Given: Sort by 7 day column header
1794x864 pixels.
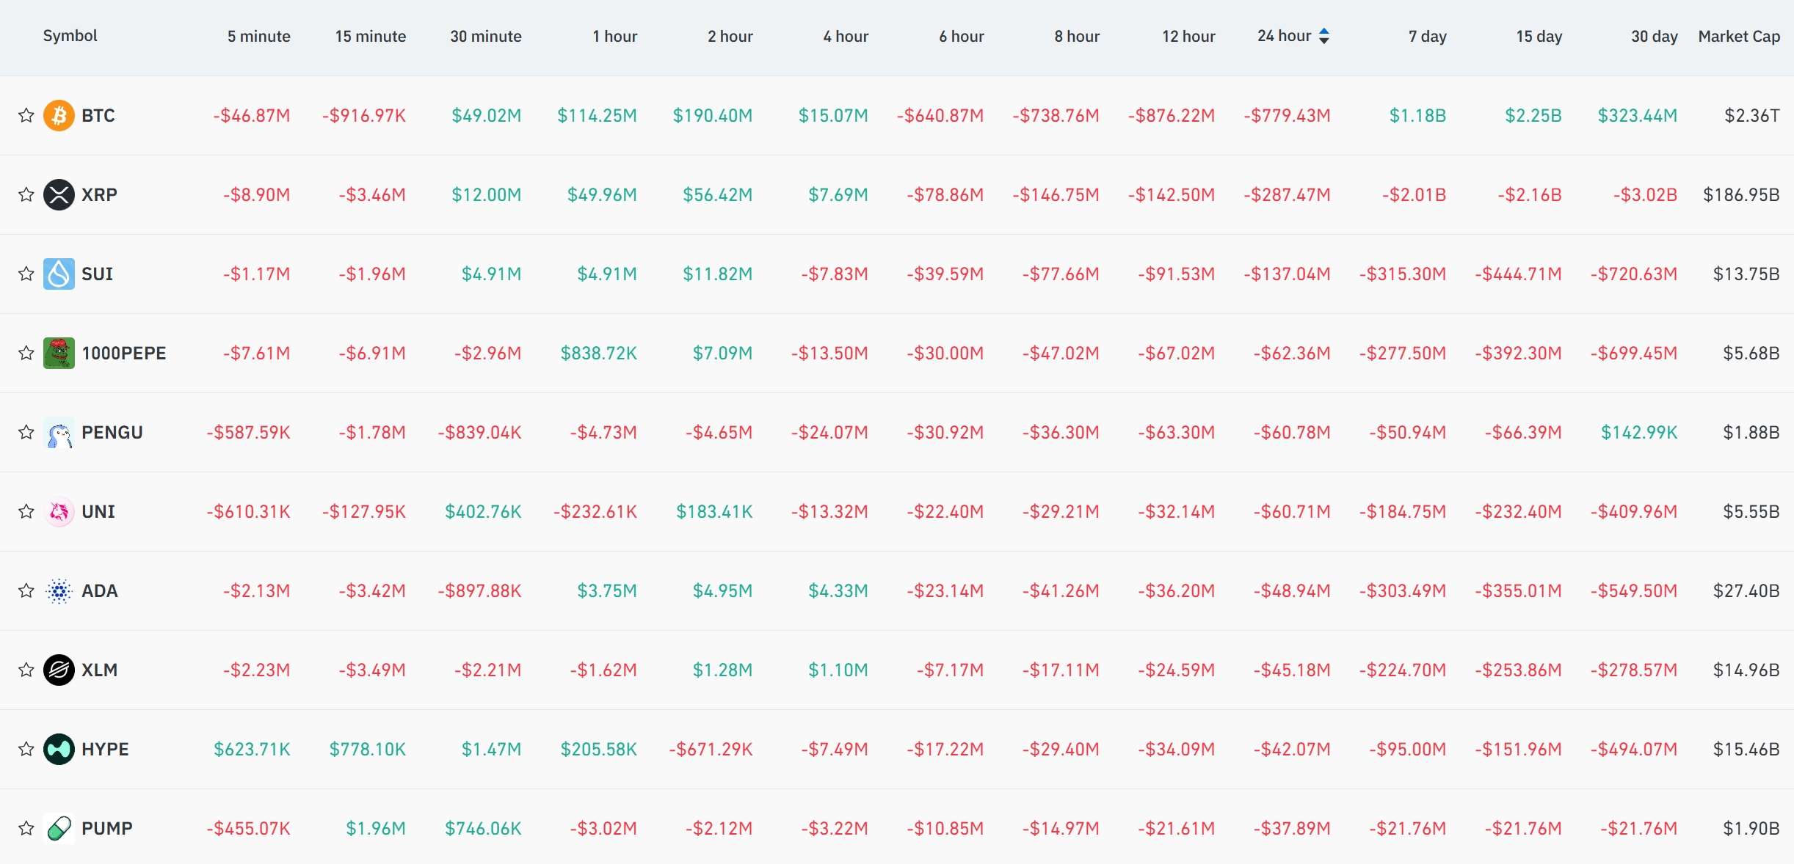Looking at the screenshot, I should pos(1428,36).
